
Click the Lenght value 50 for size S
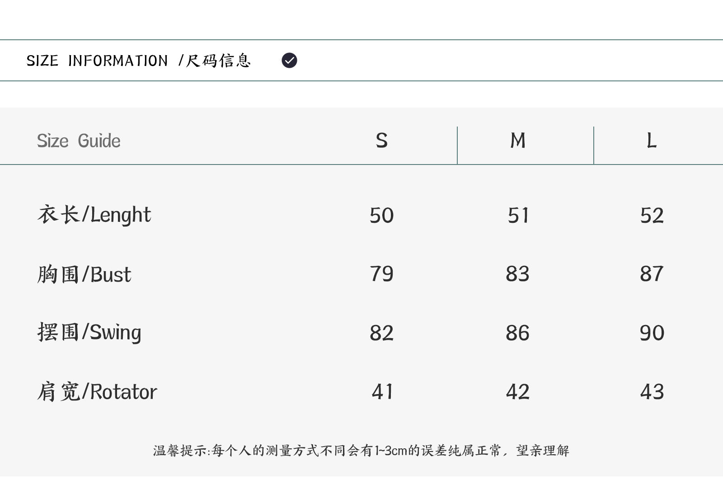click(381, 216)
